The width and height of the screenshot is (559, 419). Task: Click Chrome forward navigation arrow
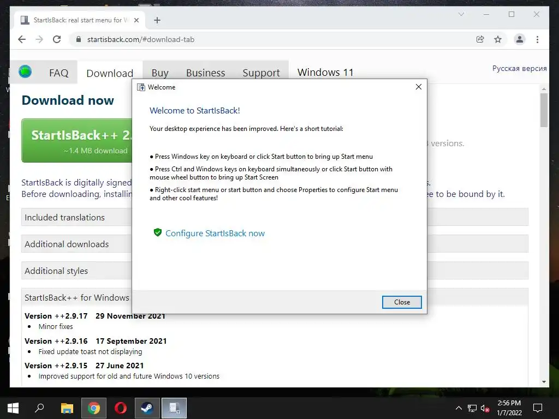[39, 39]
